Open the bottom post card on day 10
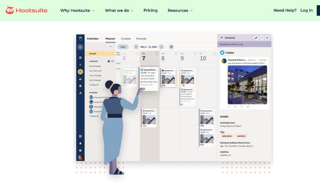The height and width of the screenshot is (188, 320). [x=207, y=137]
